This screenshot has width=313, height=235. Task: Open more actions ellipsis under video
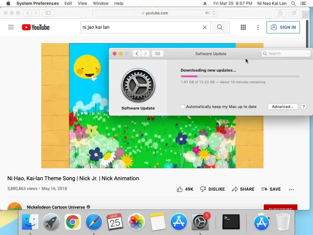tap(291, 189)
